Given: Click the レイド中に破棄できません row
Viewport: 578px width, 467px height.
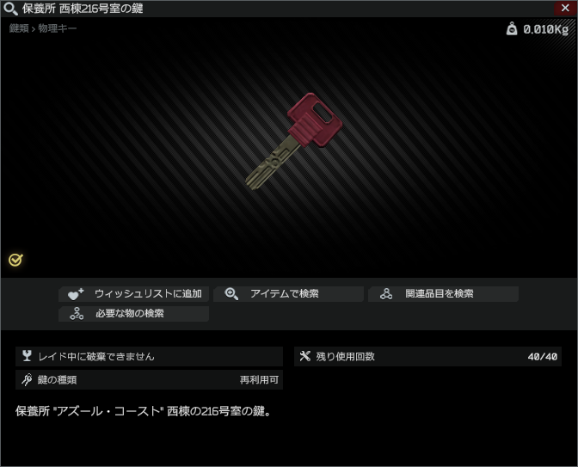Looking at the screenshot, I should pos(150,356).
